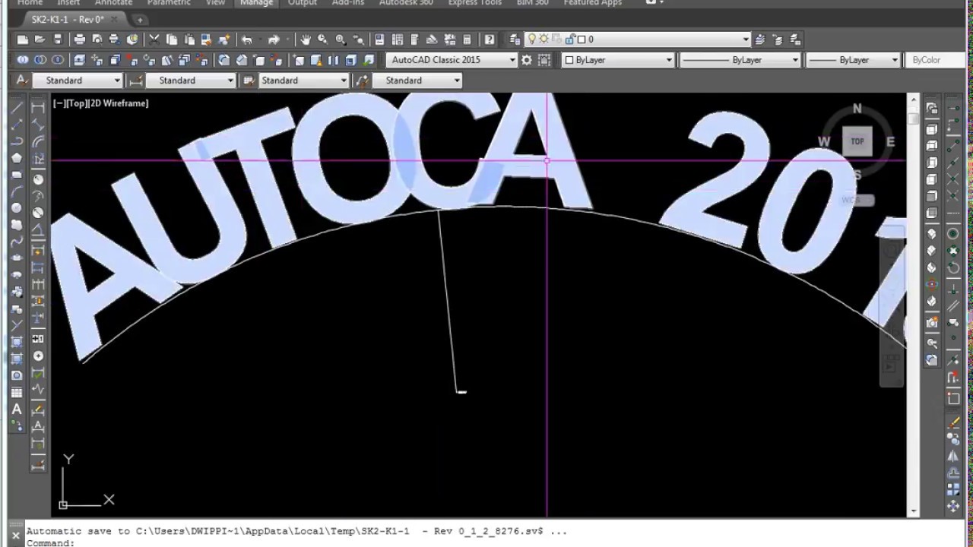Select the Circle draw tool

(17, 208)
